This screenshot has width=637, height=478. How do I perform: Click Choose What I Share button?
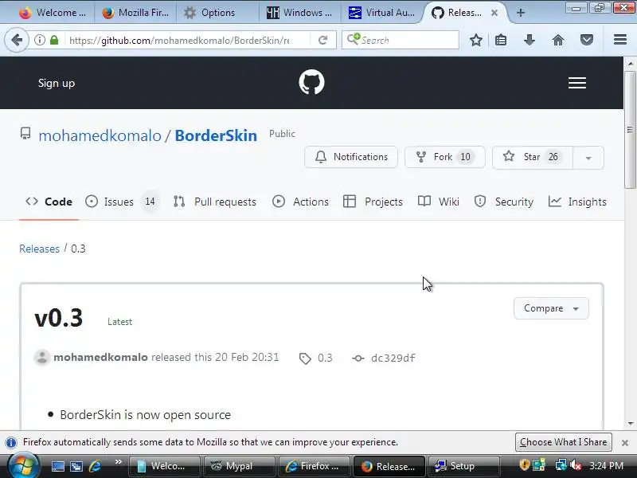(x=564, y=442)
